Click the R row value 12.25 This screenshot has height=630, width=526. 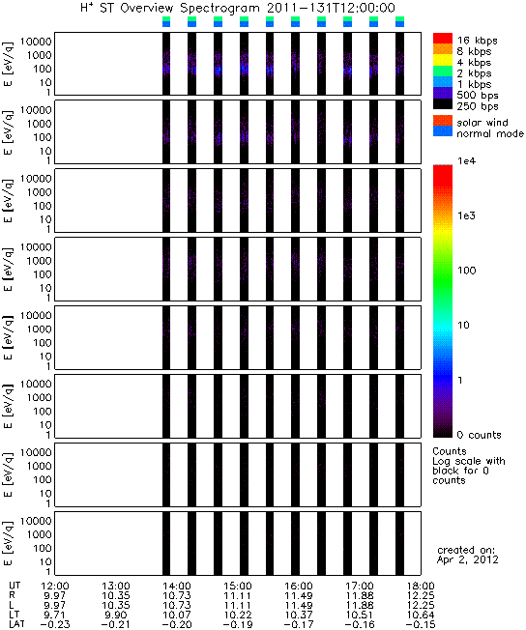[421, 596]
